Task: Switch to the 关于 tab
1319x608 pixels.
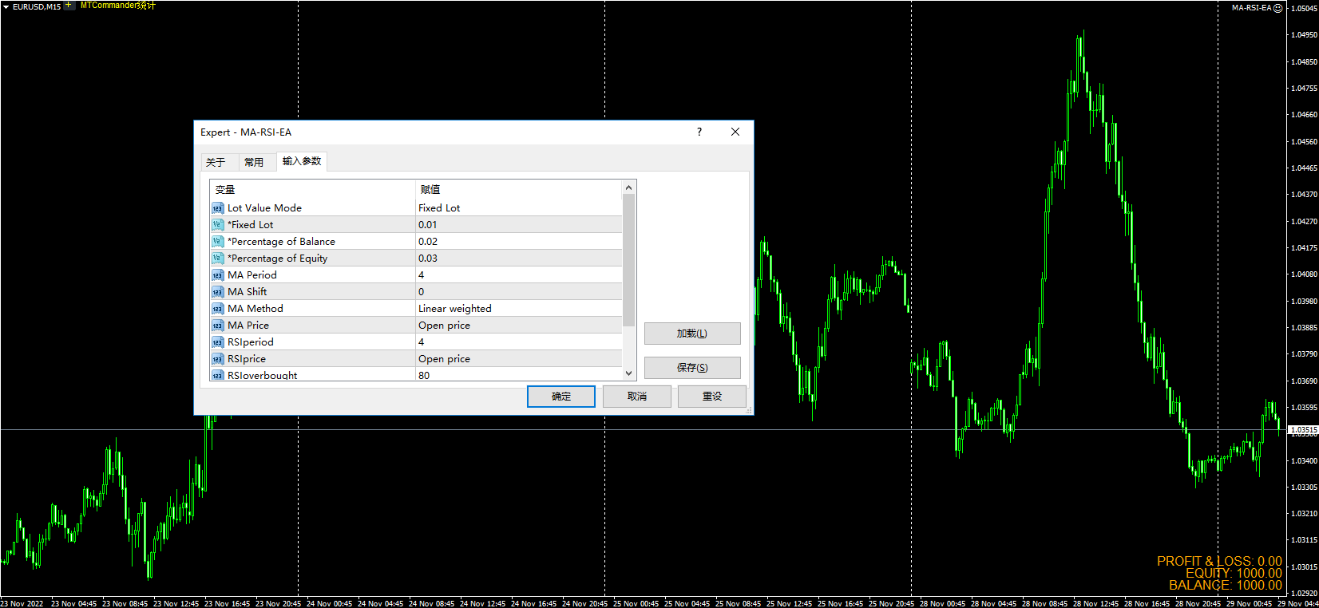Action: pyautogui.click(x=216, y=162)
